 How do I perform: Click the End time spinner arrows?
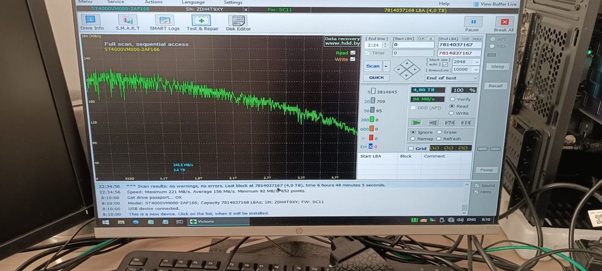(385, 45)
